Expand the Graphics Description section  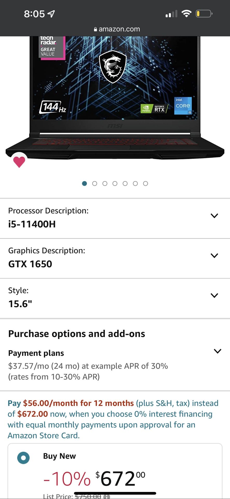(x=214, y=255)
